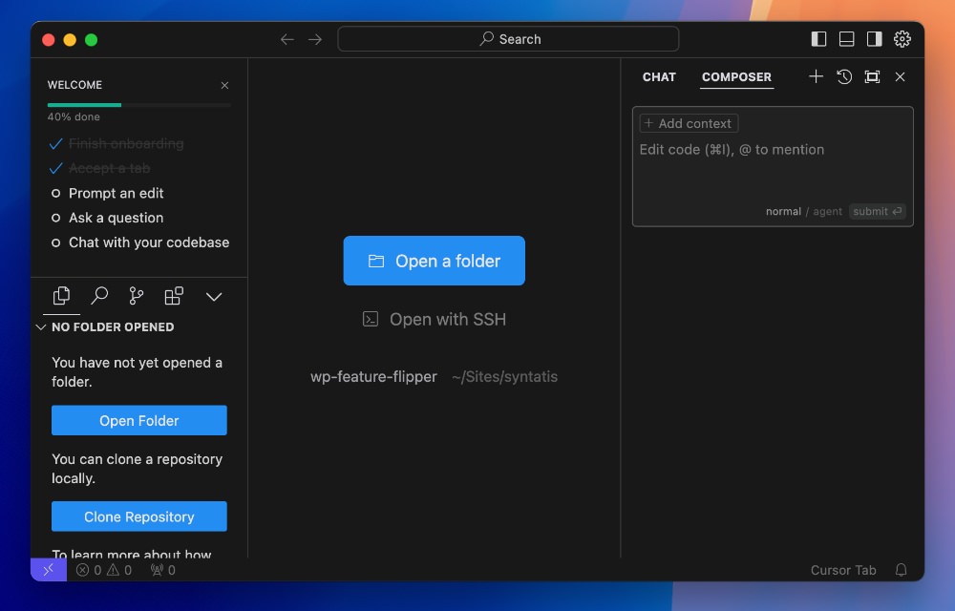
Task: Show composer history
Action: pos(844,76)
